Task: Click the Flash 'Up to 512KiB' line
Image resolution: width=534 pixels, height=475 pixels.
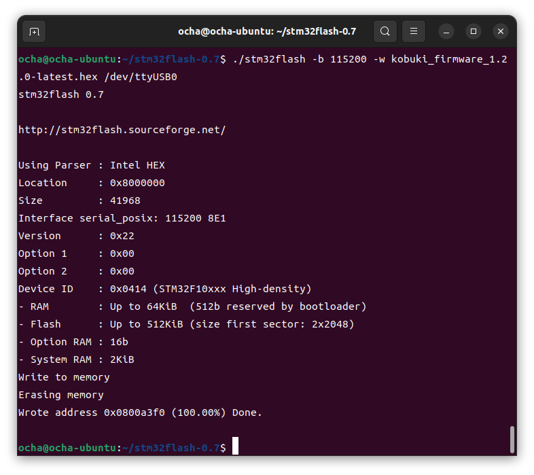Action: point(186,324)
